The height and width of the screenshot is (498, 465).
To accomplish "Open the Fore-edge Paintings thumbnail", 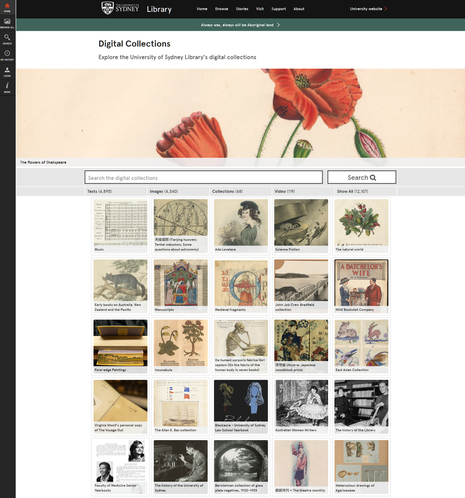I will coord(120,347).
